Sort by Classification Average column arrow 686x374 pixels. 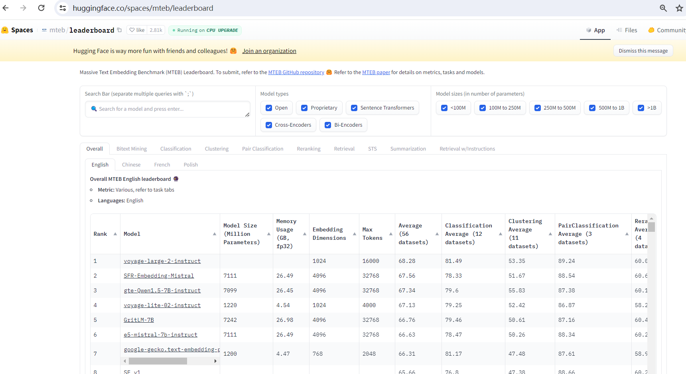point(501,234)
